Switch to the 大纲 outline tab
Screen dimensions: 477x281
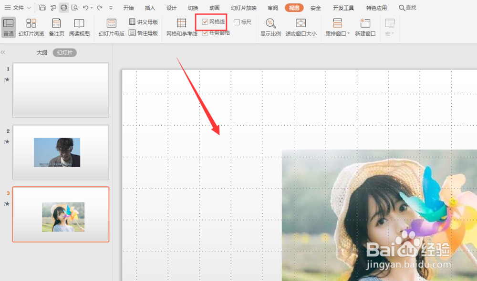click(x=42, y=52)
